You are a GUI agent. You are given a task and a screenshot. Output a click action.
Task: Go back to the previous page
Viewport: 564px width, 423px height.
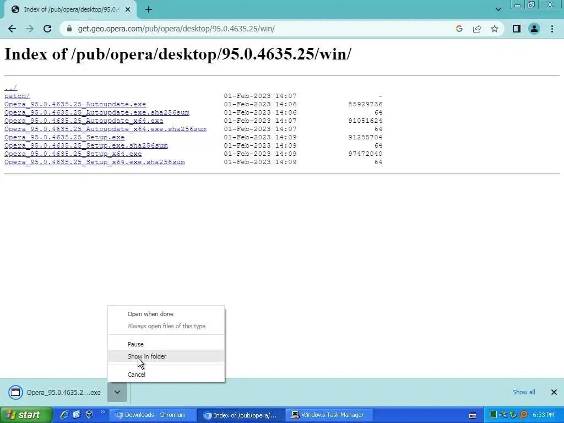[x=12, y=29]
